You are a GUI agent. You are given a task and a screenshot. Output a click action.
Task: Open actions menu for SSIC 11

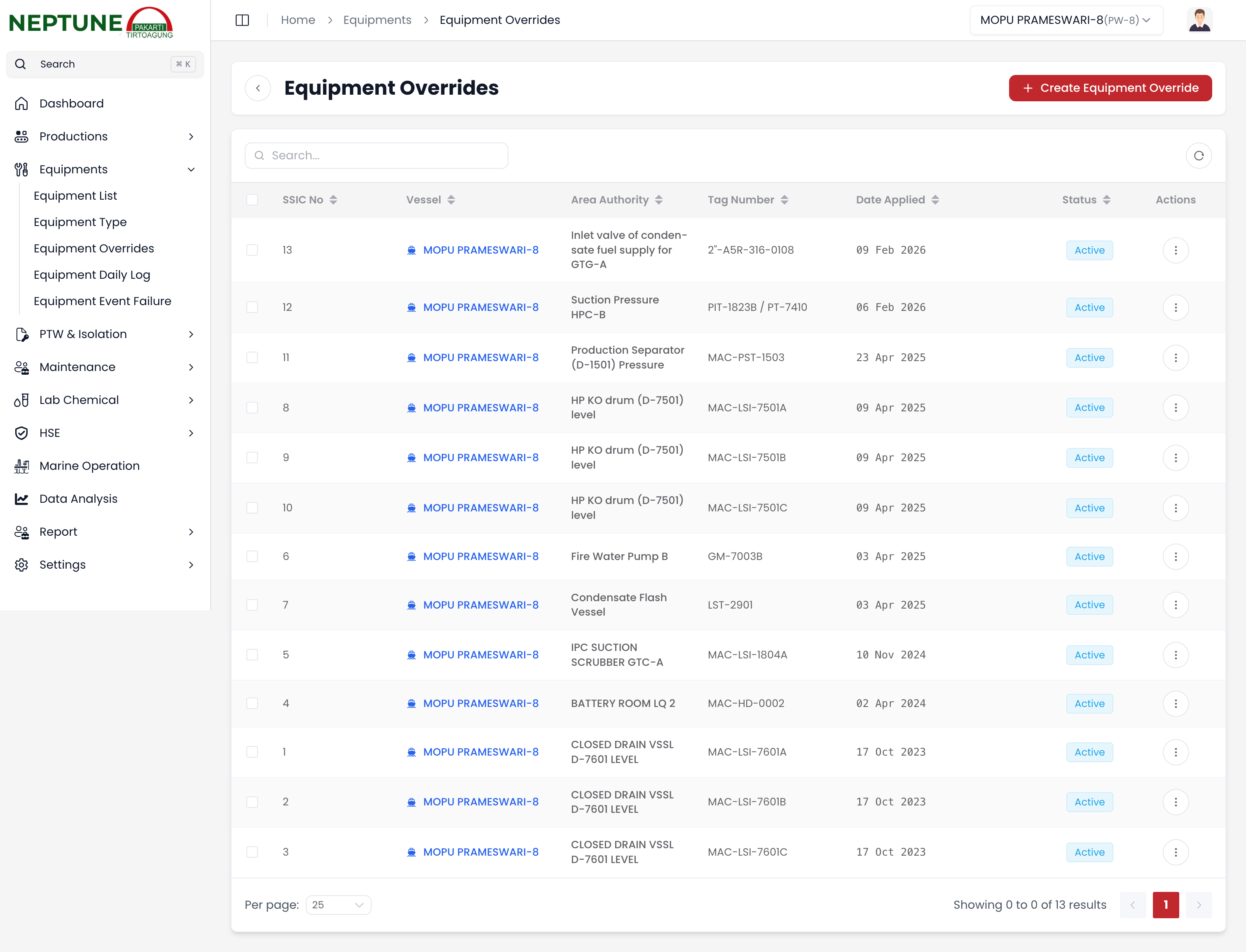tap(1175, 357)
